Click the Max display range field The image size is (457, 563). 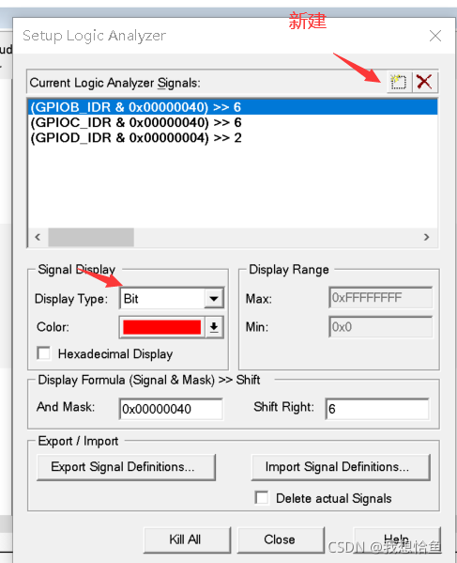380,298
